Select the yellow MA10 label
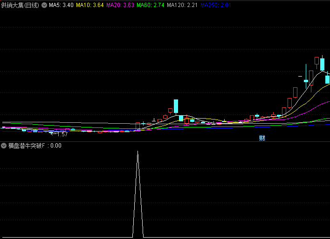The width and height of the screenshot is (330, 239). (89, 5)
